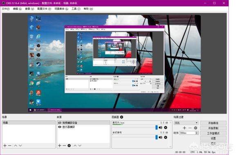The width and height of the screenshot is (237, 155).
Task: Adjust the 麦克风/Aux volume slider handle
Action: pos(157,127)
